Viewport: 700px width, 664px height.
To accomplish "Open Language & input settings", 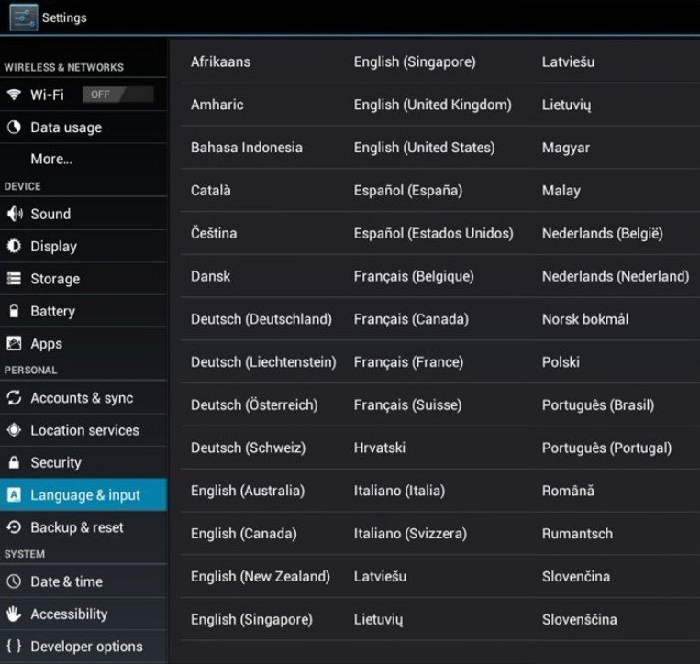I will click(83, 495).
